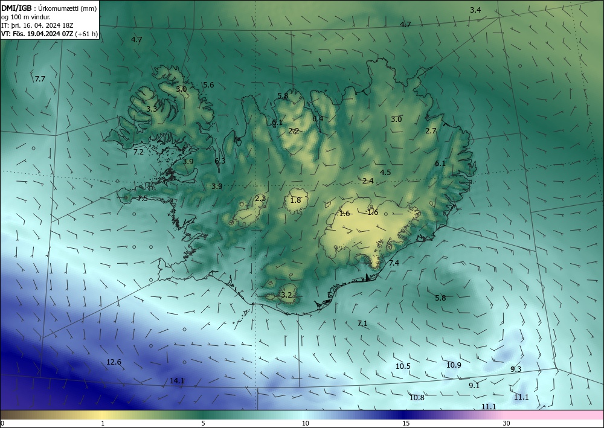Click the color scale label 5
The width and height of the screenshot is (604, 428).
click(204, 424)
